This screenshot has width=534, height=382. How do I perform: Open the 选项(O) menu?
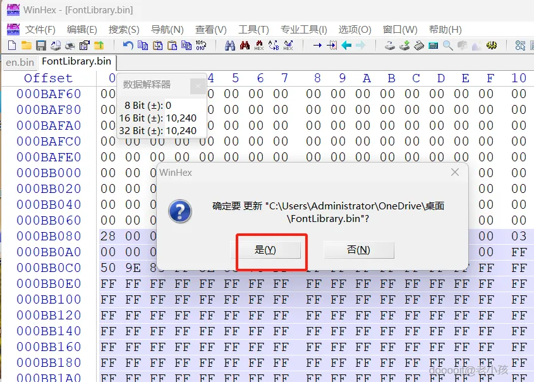click(x=355, y=30)
